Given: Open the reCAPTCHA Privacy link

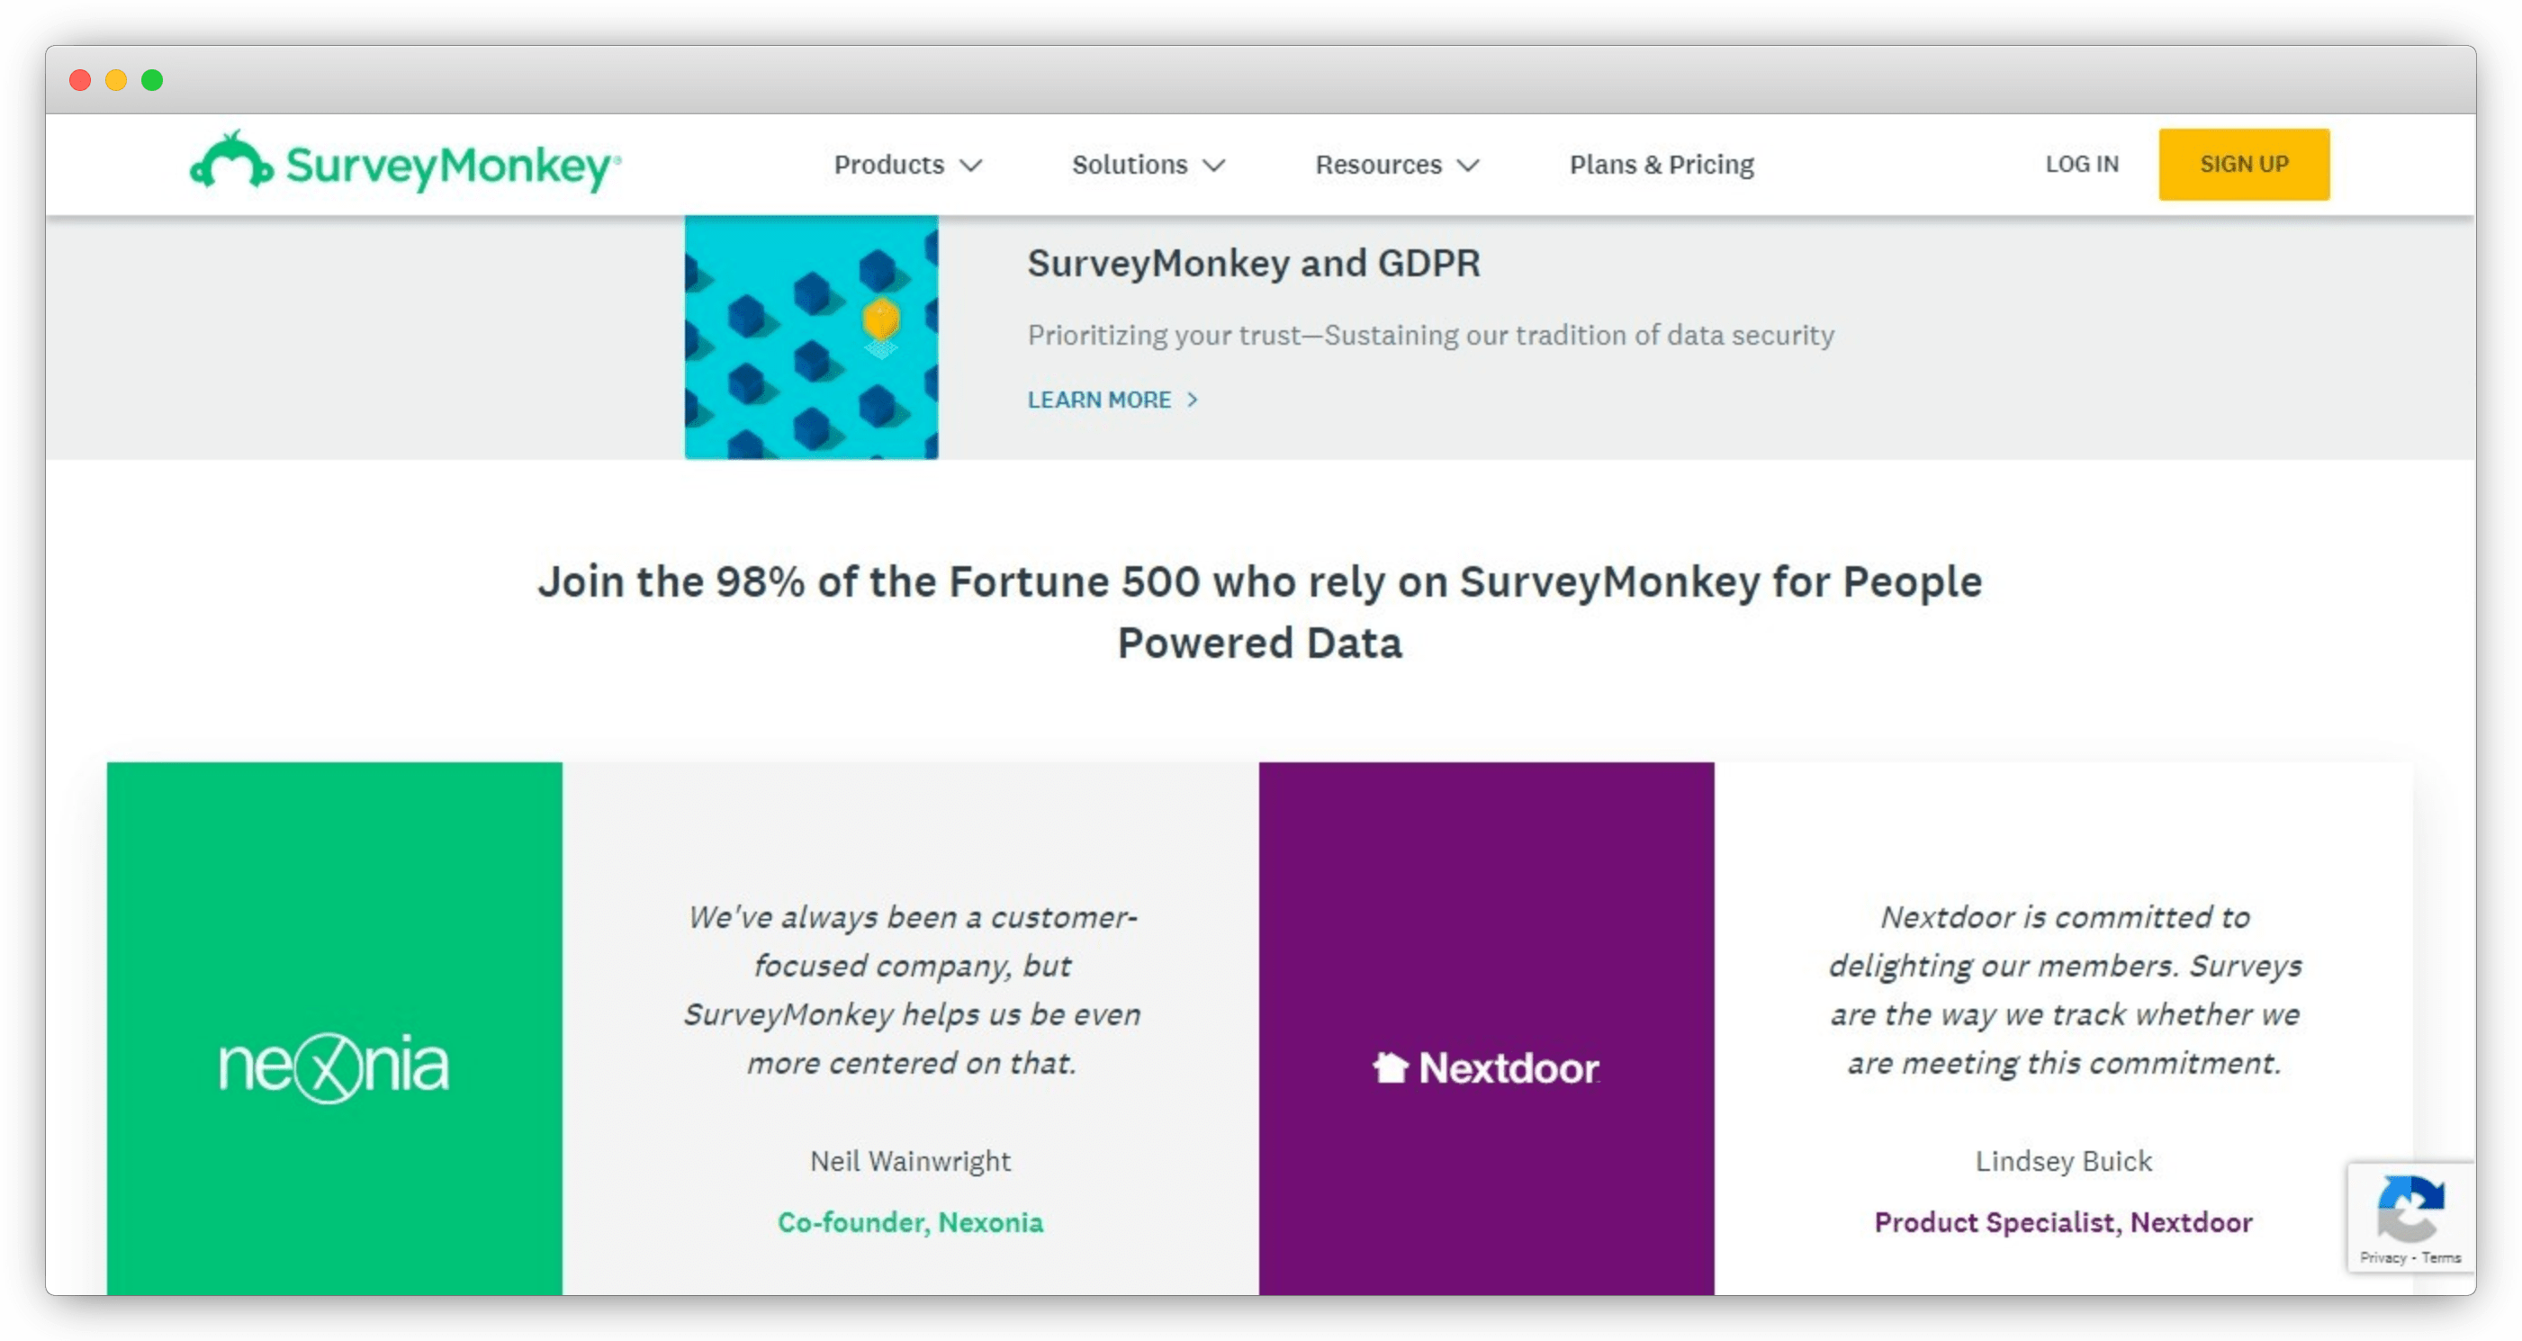Looking at the screenshot, I should click(2382, 1258).
